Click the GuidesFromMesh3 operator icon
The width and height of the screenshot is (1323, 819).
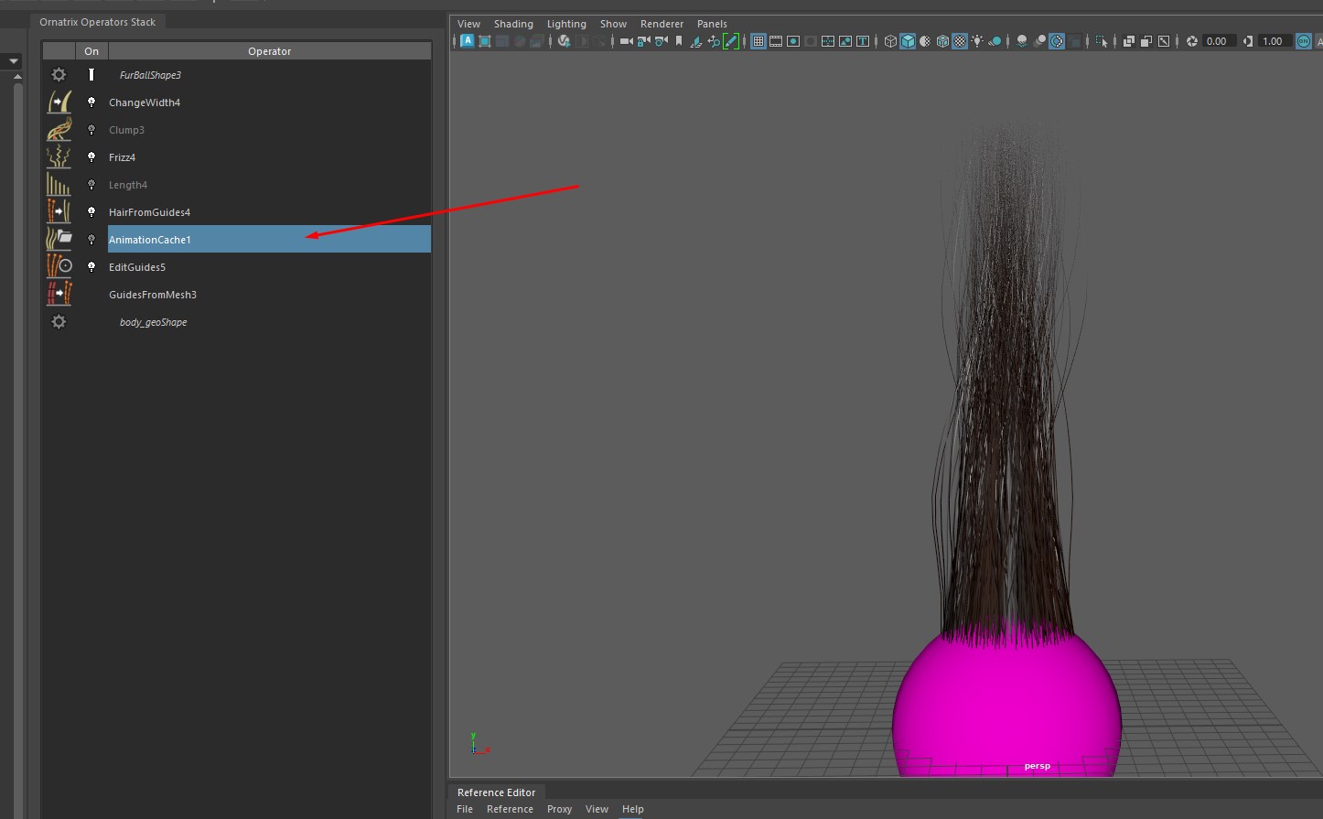click(59, 295)
